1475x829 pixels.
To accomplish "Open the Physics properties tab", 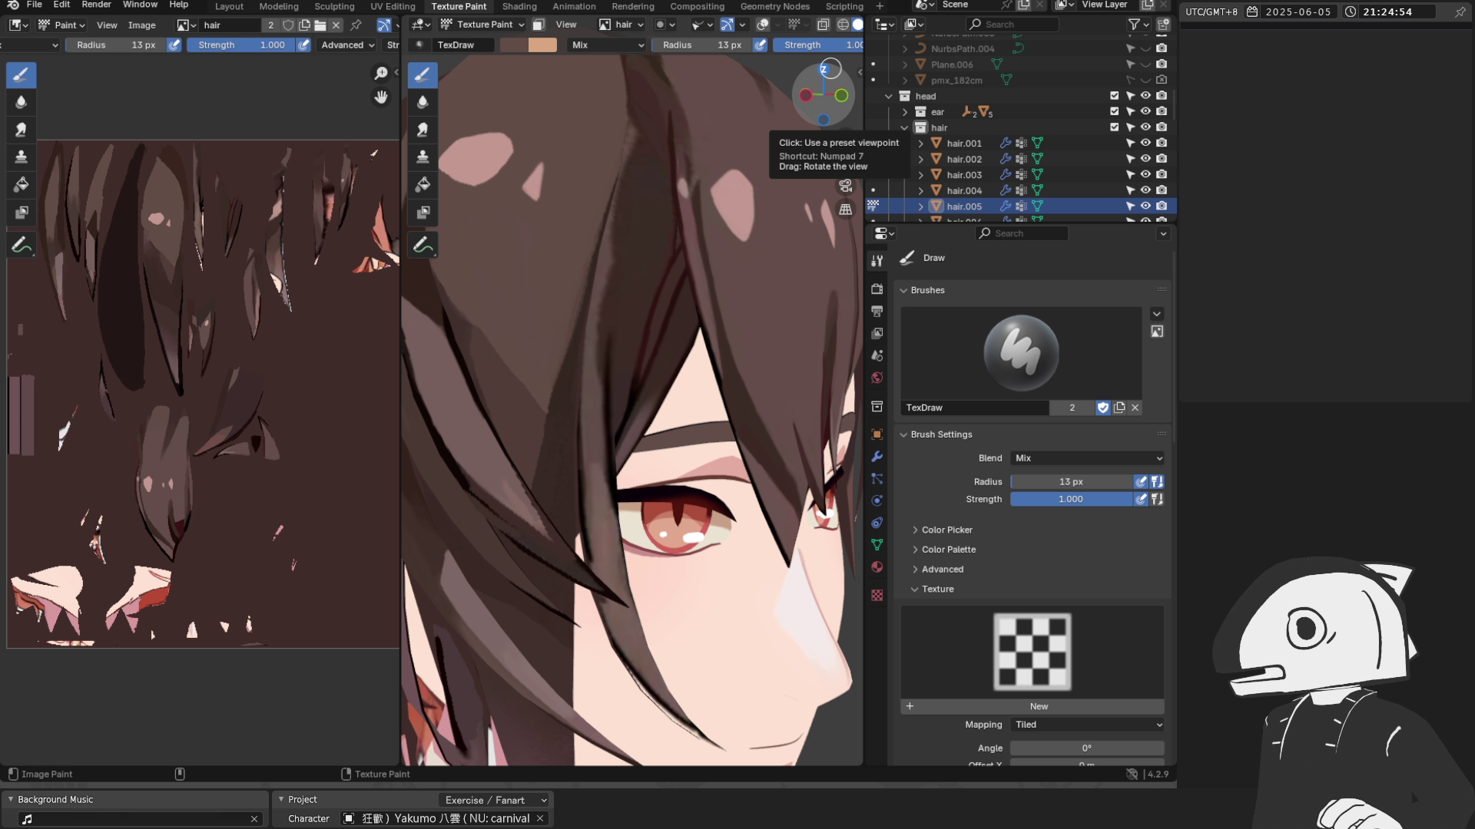I will coord(877,500).
